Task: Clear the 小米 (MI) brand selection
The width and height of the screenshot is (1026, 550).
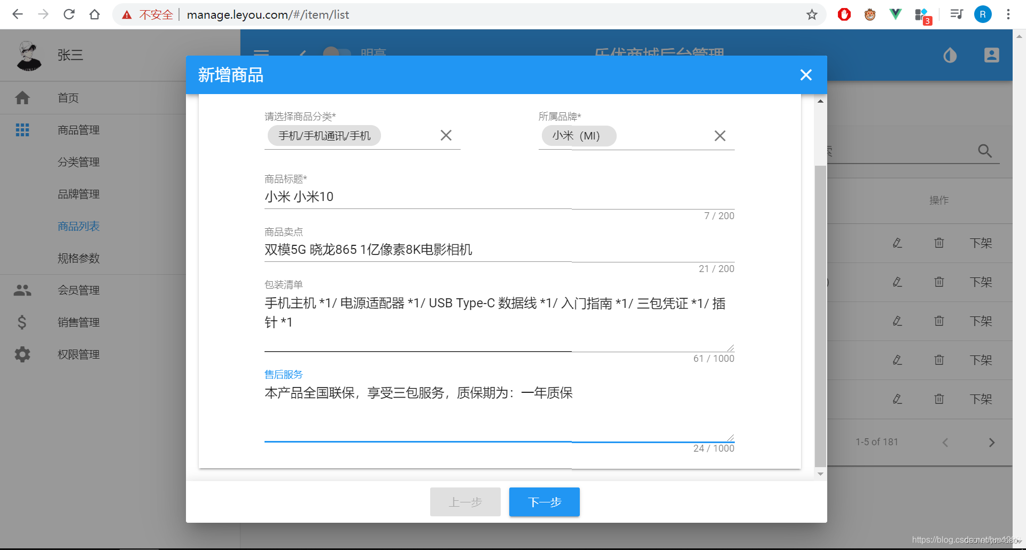Action: coord(720,136)
